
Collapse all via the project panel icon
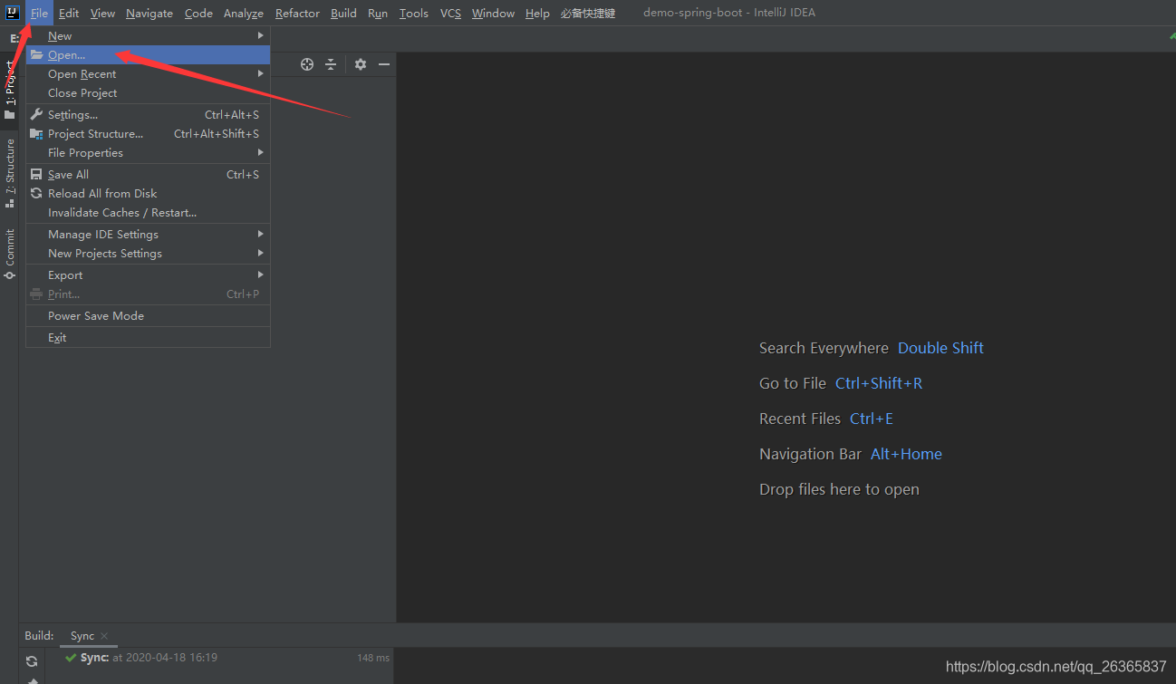(x=331, y=64)
